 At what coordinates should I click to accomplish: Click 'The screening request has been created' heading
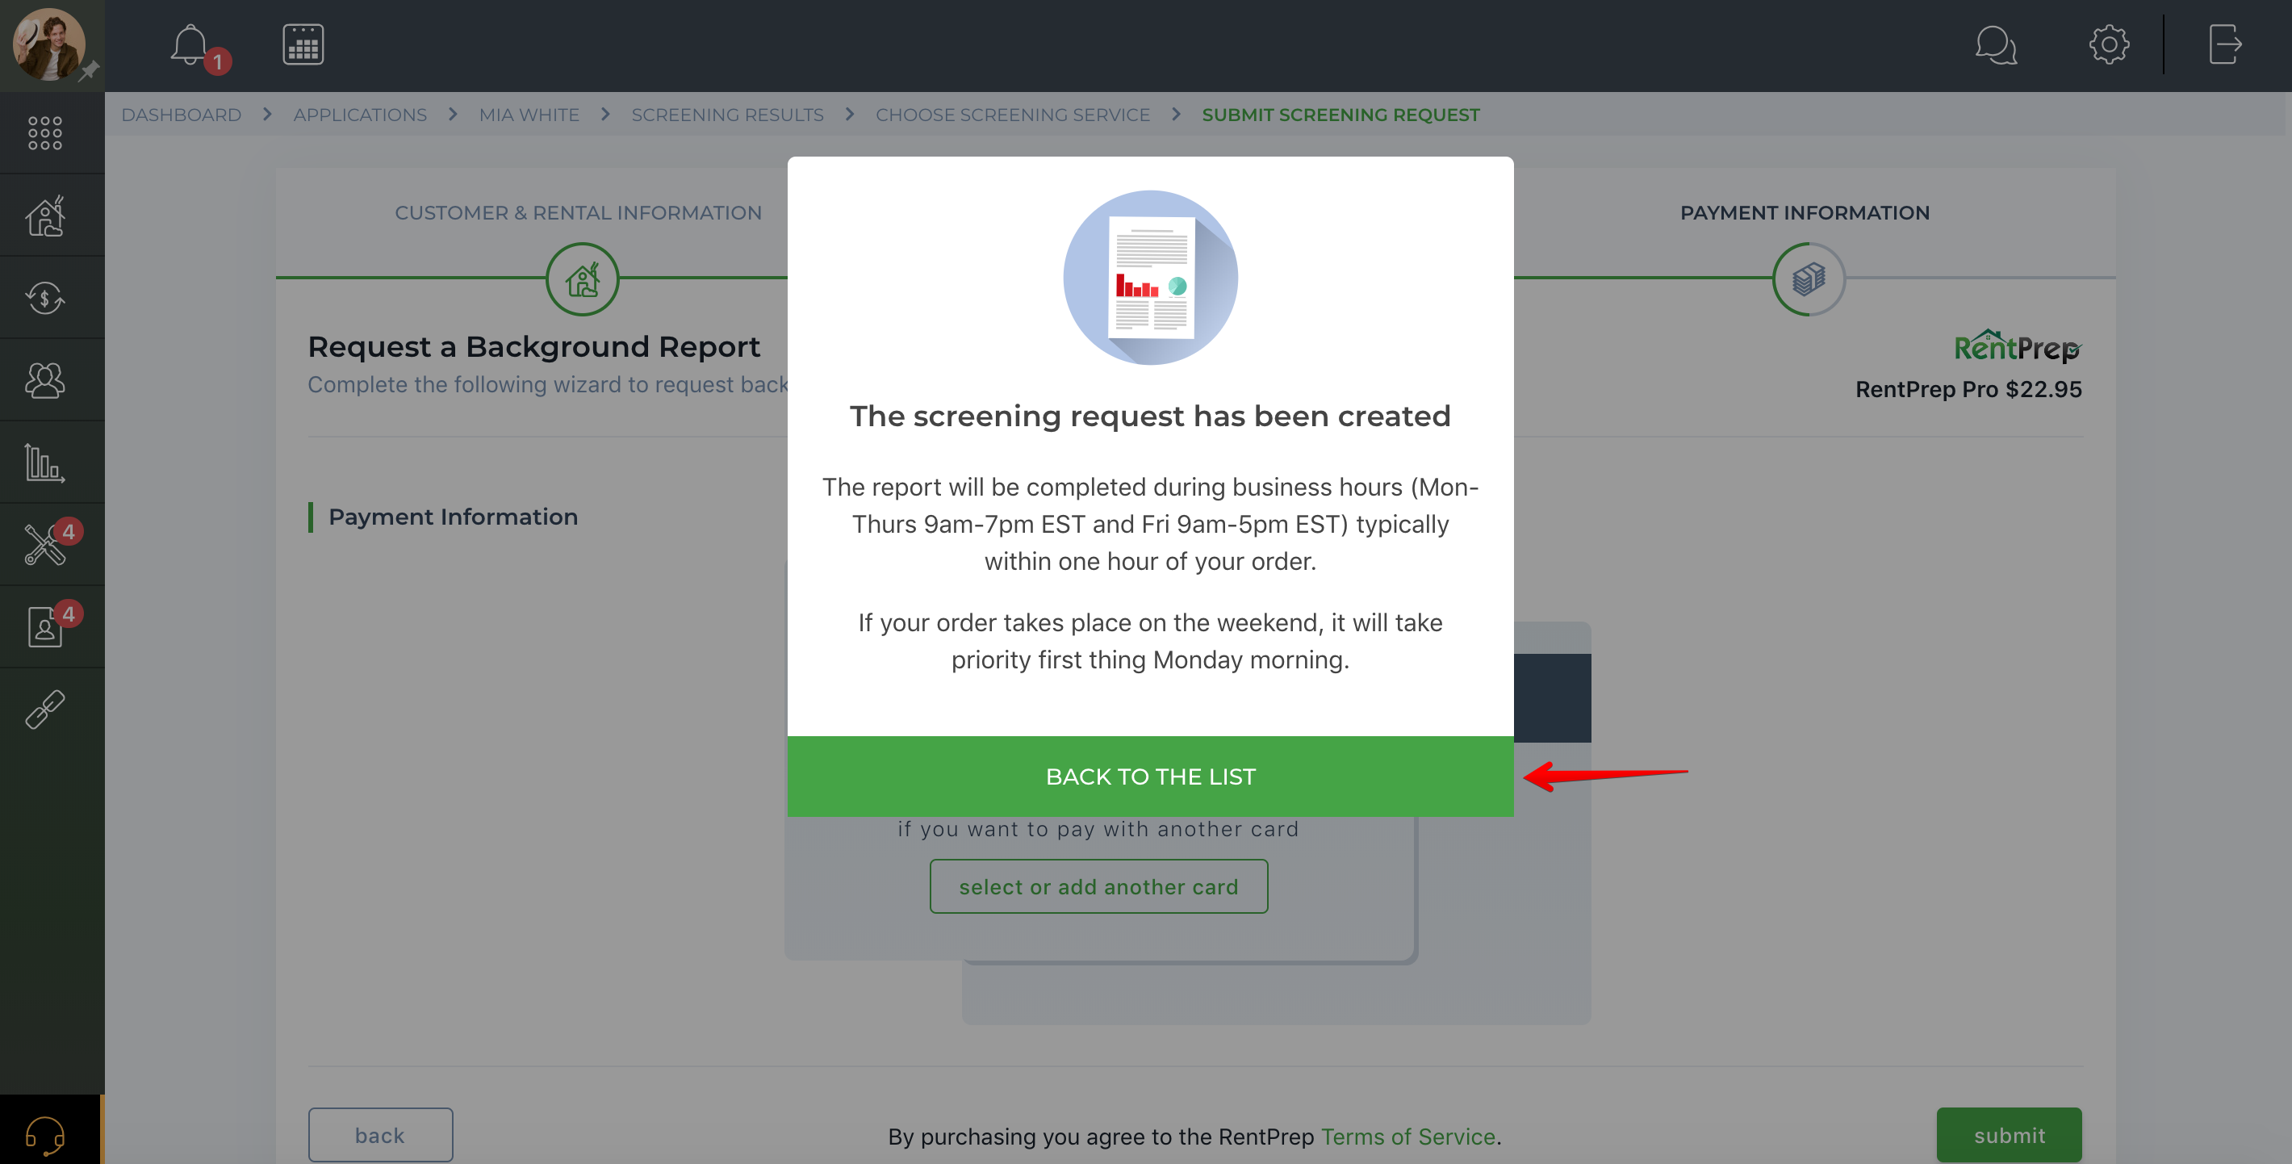[x=1149, y=416]
